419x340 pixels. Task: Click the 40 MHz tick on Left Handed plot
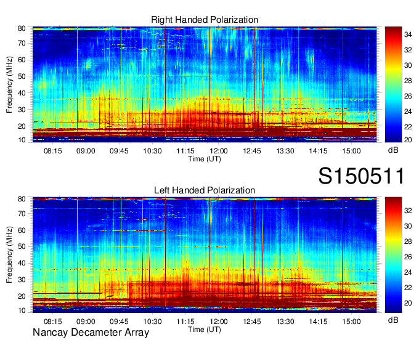click(22, 264)
